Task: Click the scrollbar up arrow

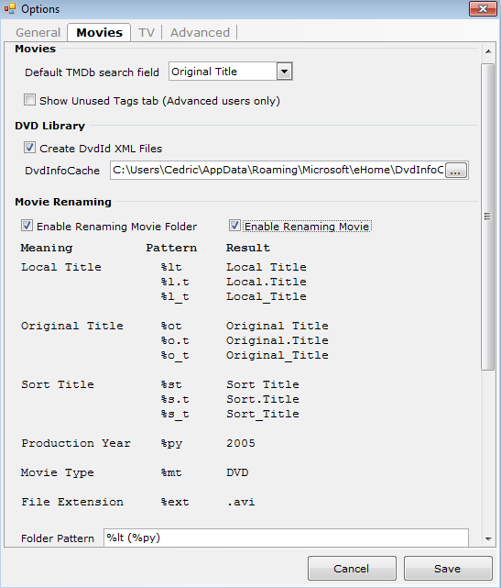Action: (x=488, y=51)
